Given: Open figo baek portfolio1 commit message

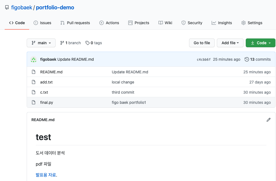Looking at the screenshot, I should click(x=129, y=103).
